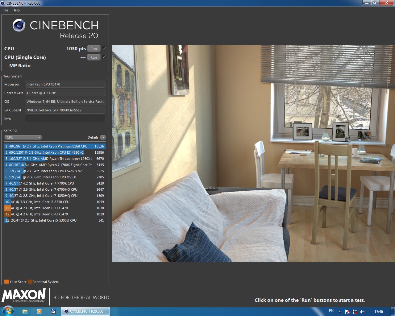Screen dimensions: 395x316
Task: Select ranking row 3 Ryzen Threadripper 1950X
Action: [x=55, y=159]
